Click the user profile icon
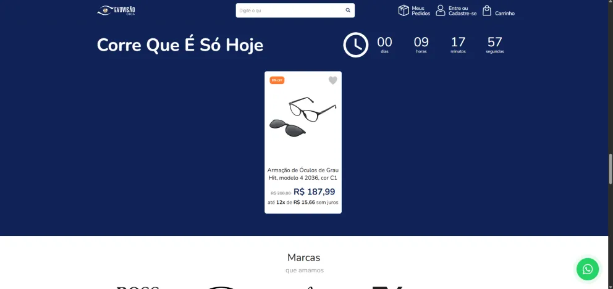This screenshot has width=613, height=289. (x=441, y=10)
